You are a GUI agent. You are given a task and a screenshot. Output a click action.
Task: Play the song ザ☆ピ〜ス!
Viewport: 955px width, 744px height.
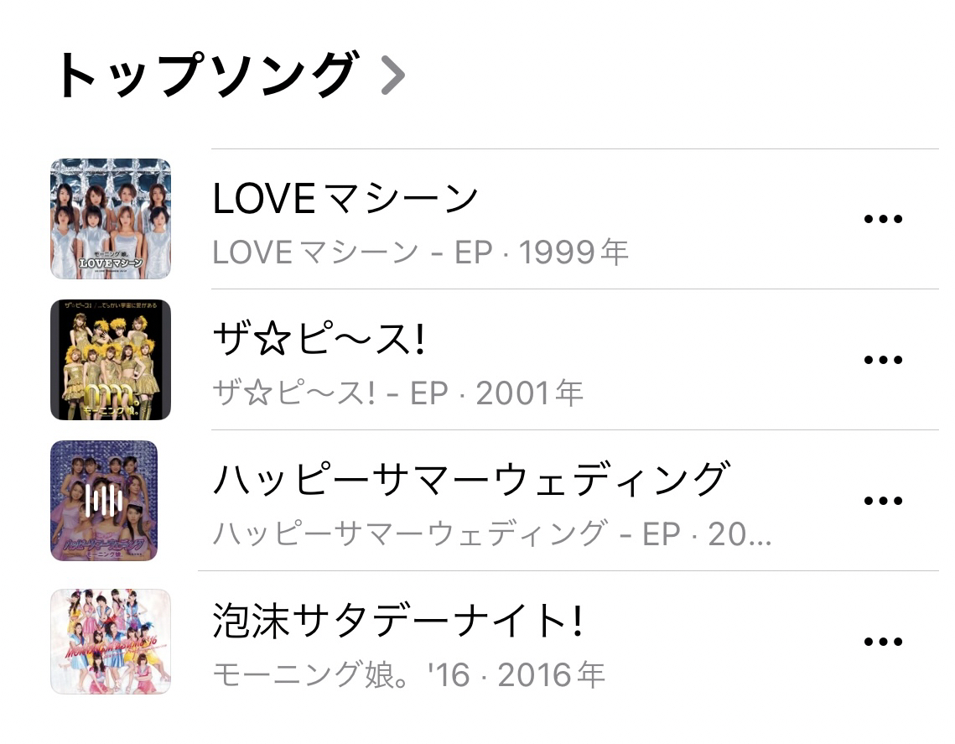click(x=320, y=341)
